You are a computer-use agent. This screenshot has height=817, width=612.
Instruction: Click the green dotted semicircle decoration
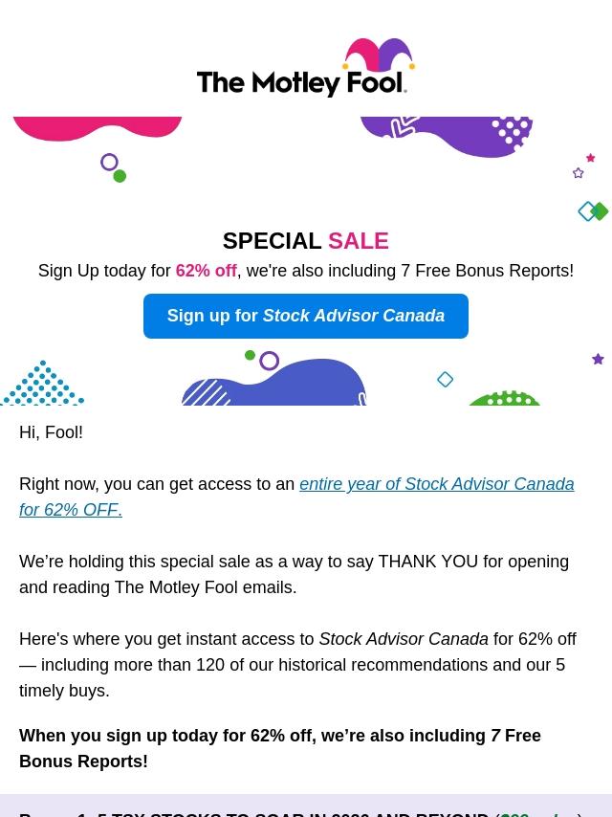[505, 398]
